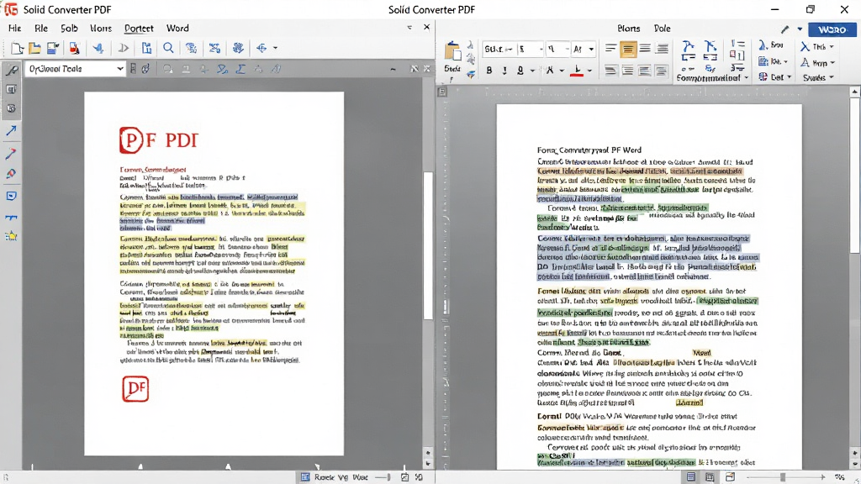This screenshot has height=484, width=861.
Task: Click the sigma icon in secondary toolbar
Action: [240, 69]
